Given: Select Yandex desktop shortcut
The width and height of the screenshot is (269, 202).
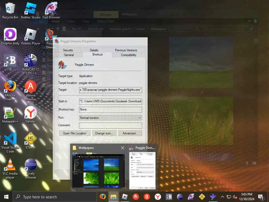Looking at the screenshot, I should click(31, 115).
